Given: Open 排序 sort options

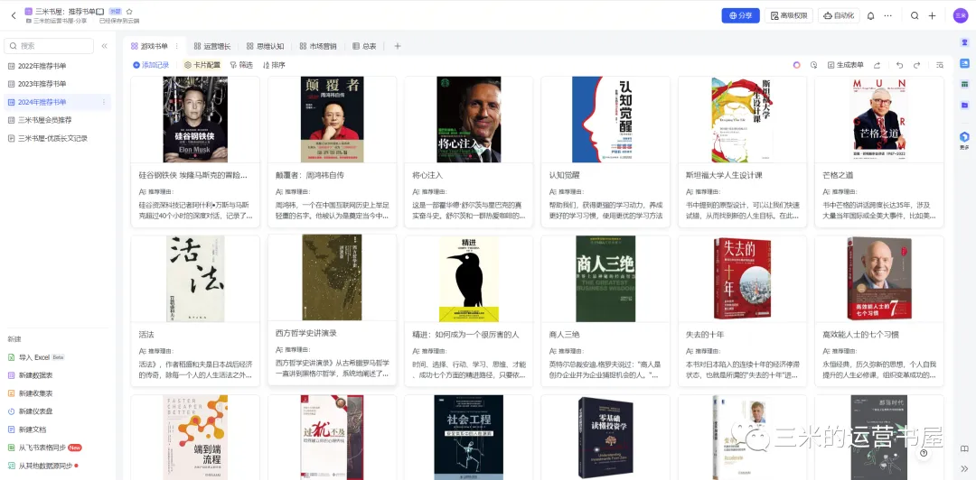Looking at the screenshot, I should pos(274,65).
